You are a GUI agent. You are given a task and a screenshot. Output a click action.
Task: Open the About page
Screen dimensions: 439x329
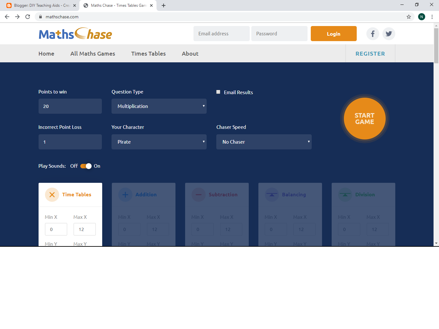pyautogui.click(x=190, y=54)
